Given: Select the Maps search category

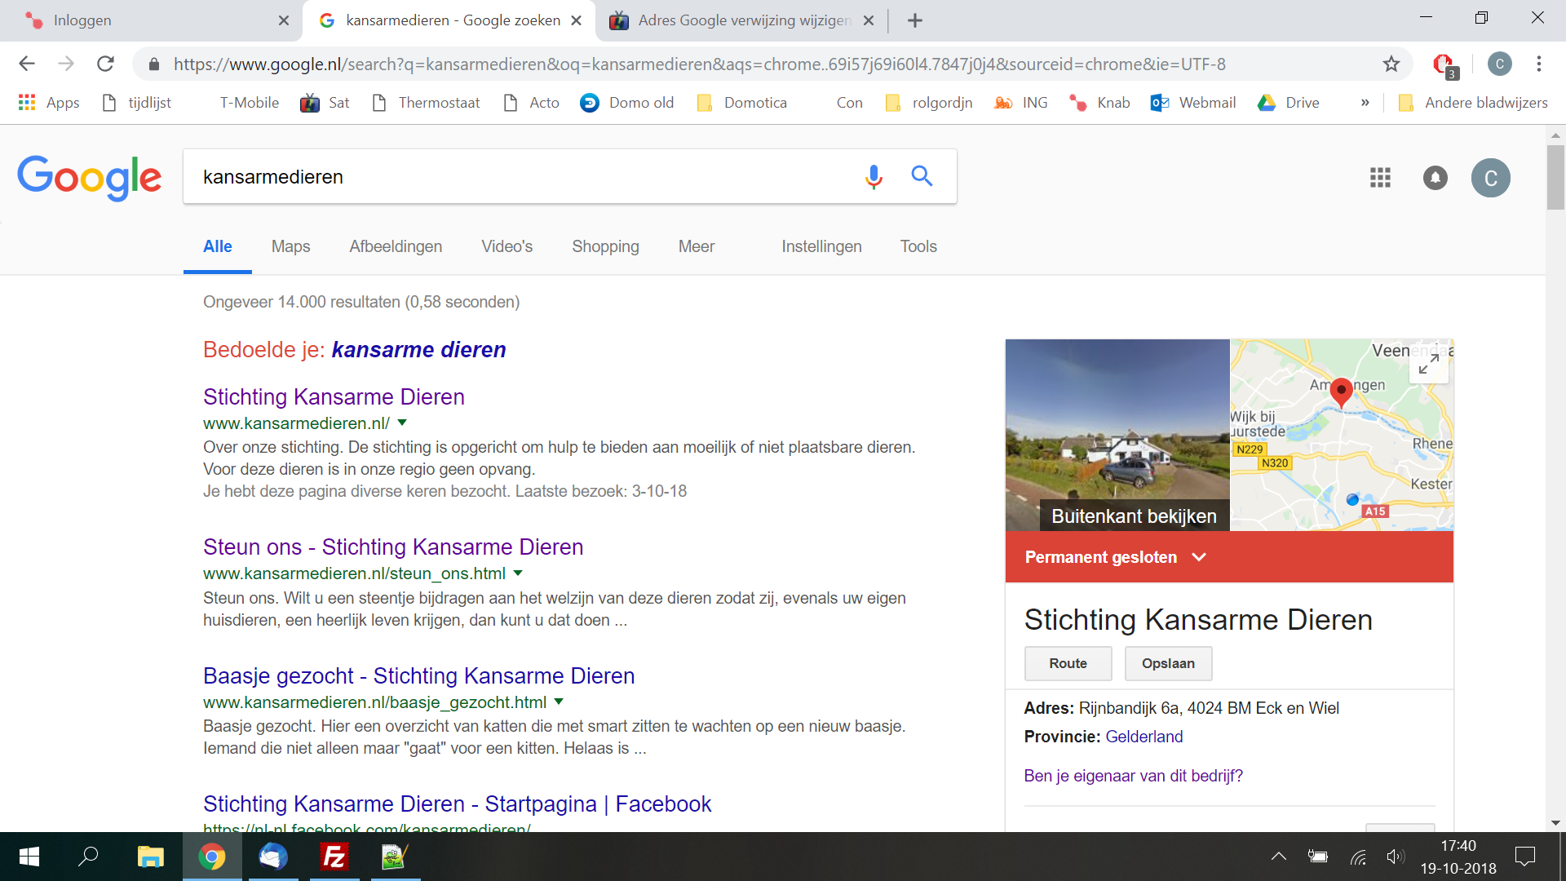Looking at the screenshot, I should pos(290,246).
